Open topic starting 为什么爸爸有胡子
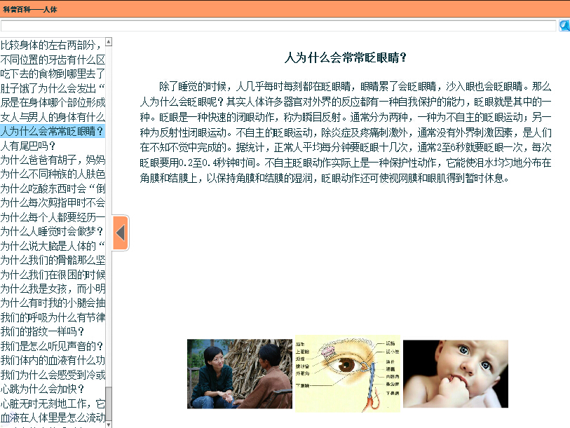The height and width of the screenshot is (428, 570). click(53, 160)
